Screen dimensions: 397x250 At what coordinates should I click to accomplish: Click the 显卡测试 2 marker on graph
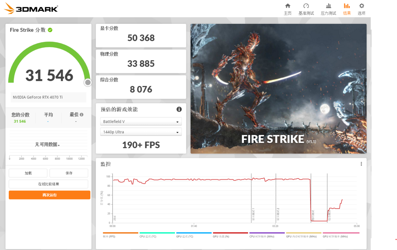(x=278, y=214)
